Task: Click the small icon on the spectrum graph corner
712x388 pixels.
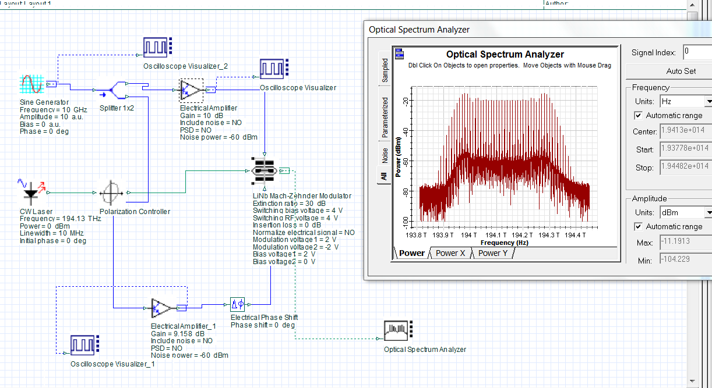Action: tap(400, 54)
